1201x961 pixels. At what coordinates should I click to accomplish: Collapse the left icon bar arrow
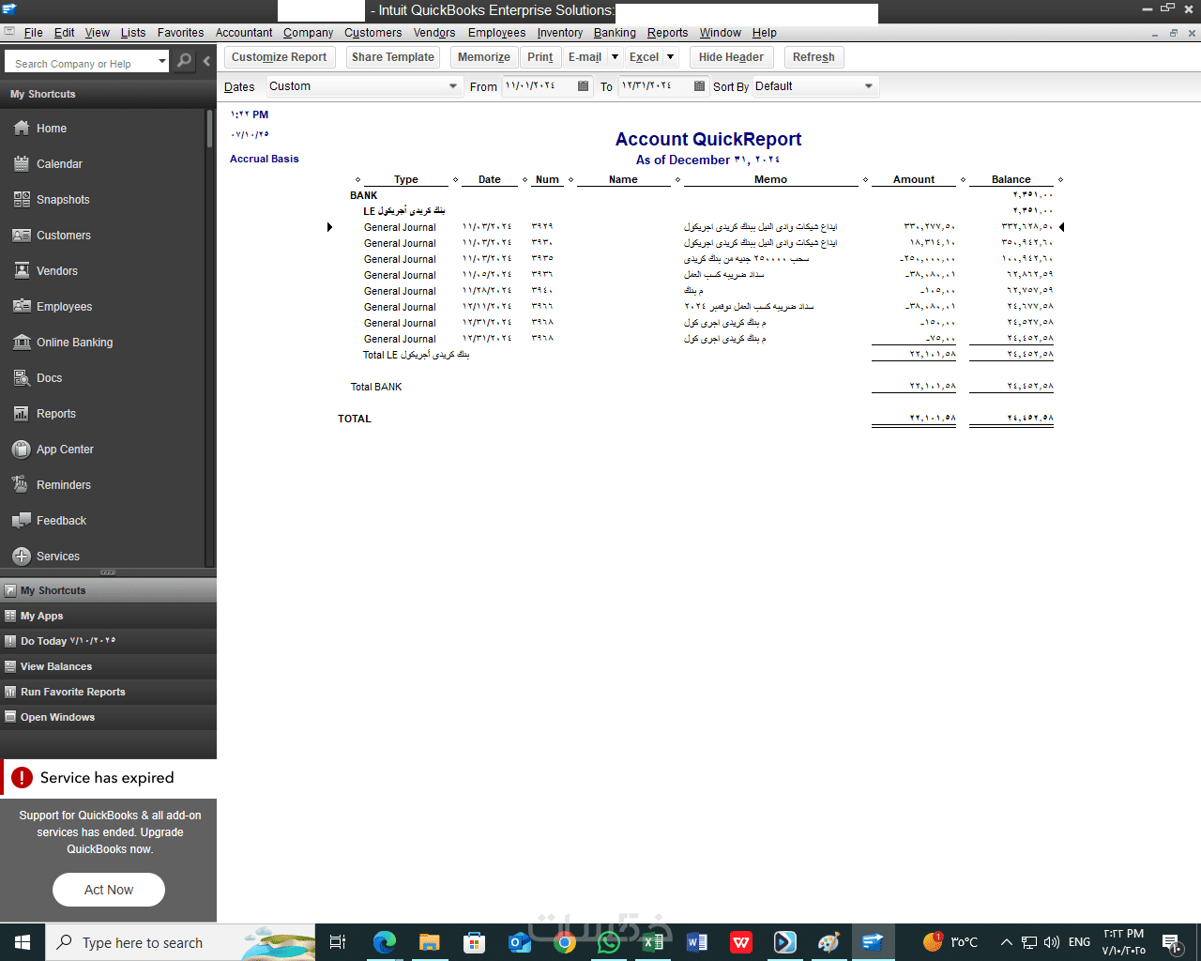(206, 61)
